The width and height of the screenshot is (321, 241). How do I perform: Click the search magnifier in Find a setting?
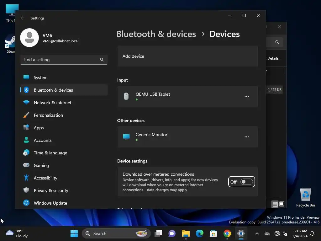pos(102,60)
